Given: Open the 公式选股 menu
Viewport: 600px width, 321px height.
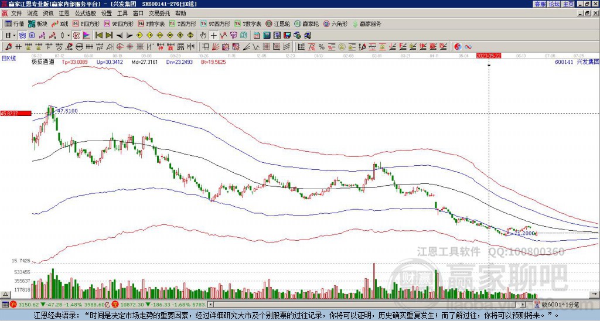Looking at the screenshot, I should (86, 13).
